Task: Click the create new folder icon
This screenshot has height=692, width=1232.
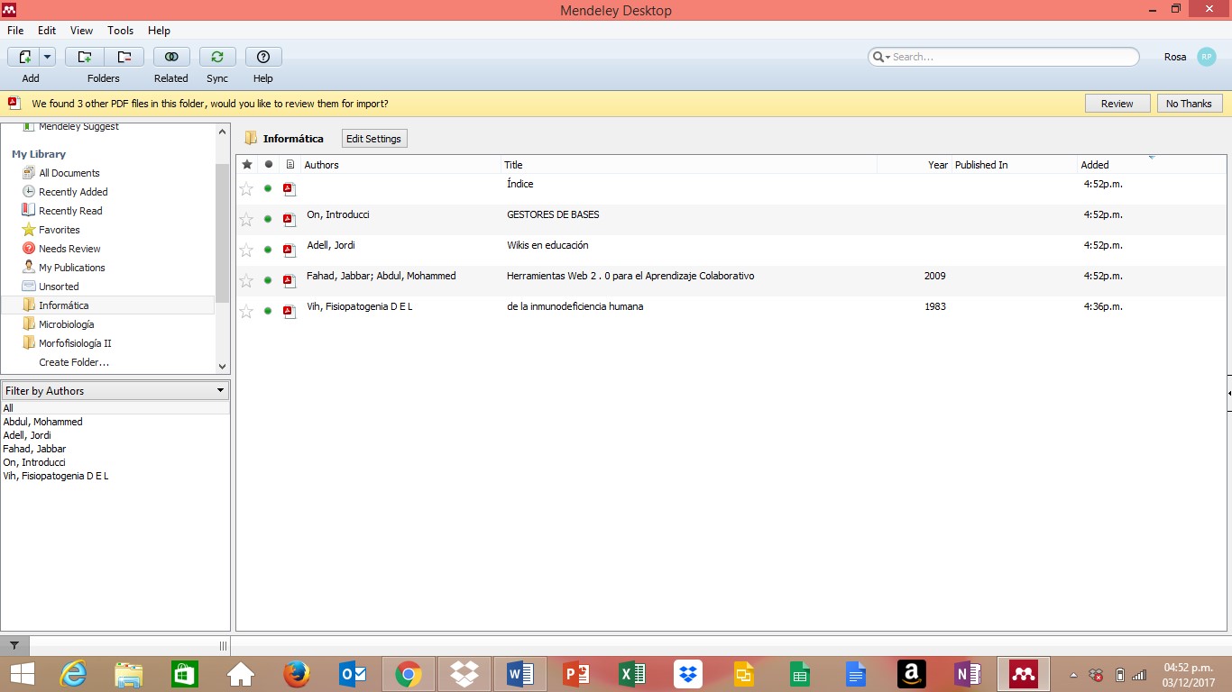Action: (x=85, y=57)
